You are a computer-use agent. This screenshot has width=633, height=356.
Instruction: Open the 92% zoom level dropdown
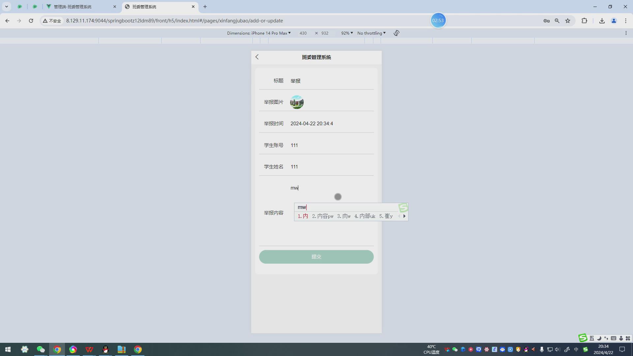(x=347, y=33)
